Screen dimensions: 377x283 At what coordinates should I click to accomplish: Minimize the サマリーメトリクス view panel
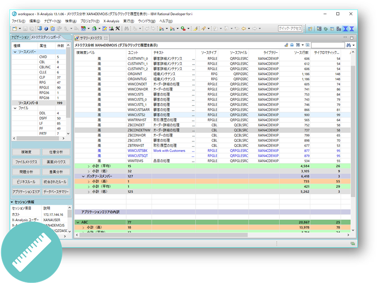click(345, 38)
